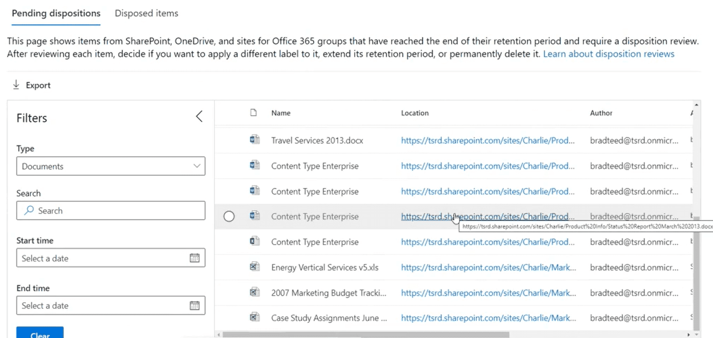Click the Word icon beside Travel Services 2013.docx
This screenshot has height=338, width=713.
[255, 140]
